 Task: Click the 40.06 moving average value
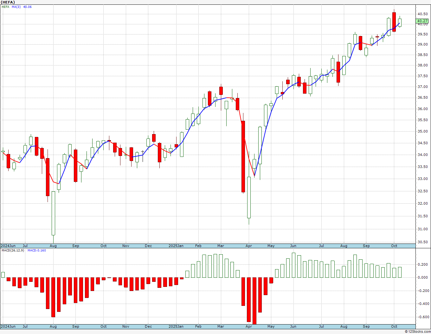click(x=28, y=7)
